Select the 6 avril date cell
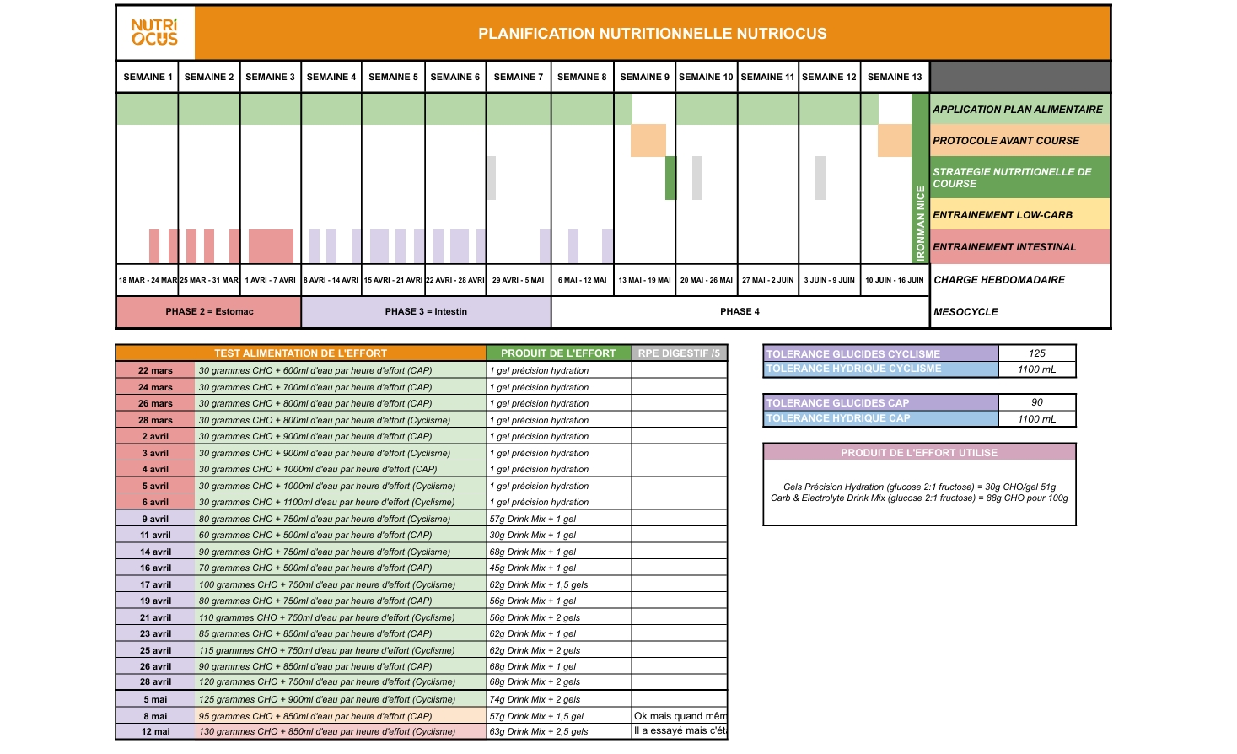The width and height of the screenshot is (1237, 754). point(156,502)
